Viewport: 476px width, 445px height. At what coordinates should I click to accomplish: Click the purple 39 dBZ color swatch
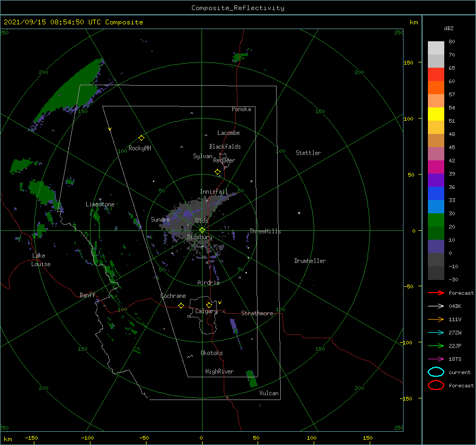point(436,180)
